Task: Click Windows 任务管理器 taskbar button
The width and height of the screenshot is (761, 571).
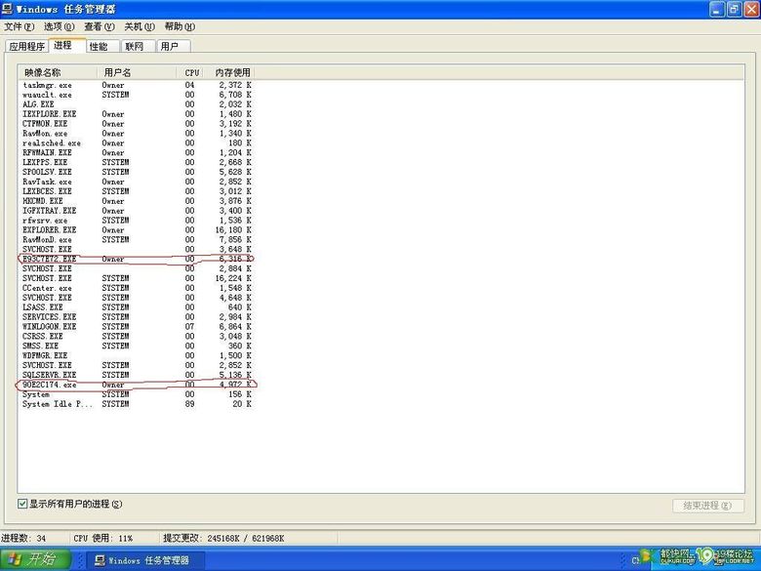Action: pyautogui.click(x=145, y=560)
